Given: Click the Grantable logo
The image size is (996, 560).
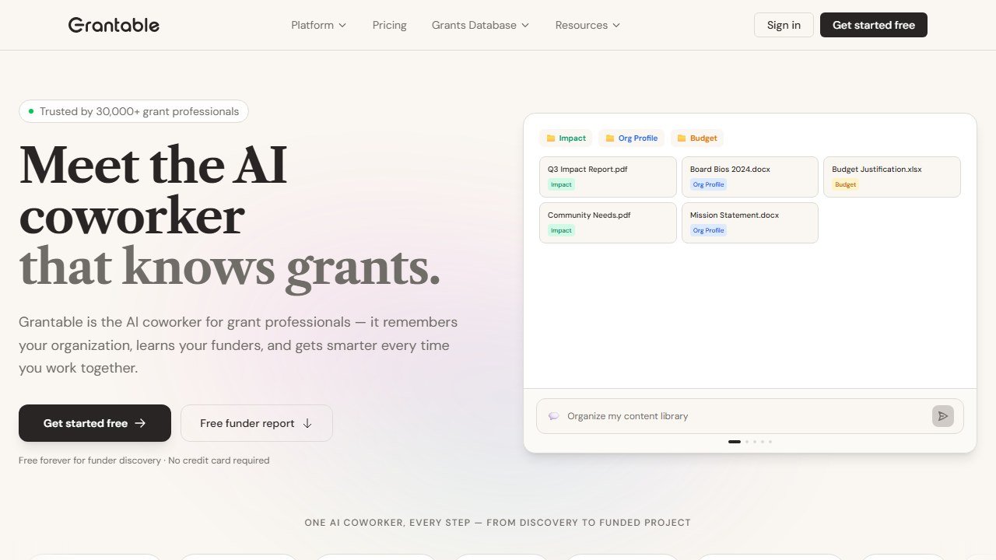Looking at the screenshot, I should click(114, 25).
